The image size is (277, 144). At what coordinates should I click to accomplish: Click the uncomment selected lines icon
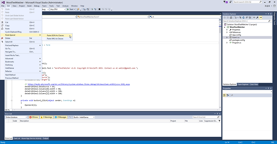pyautogui.click(x=95, y=9)
